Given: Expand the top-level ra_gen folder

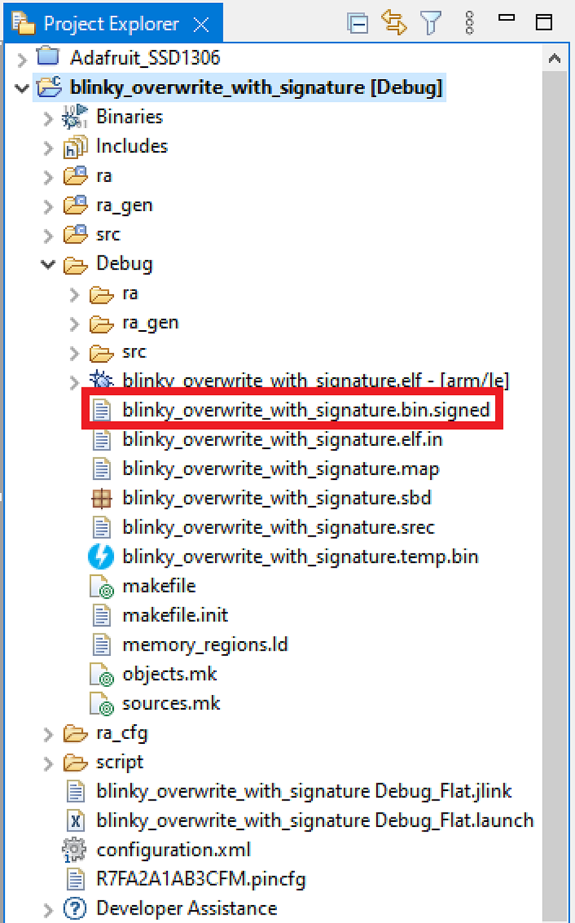Looking at the screenshot, I should point(48,206).
